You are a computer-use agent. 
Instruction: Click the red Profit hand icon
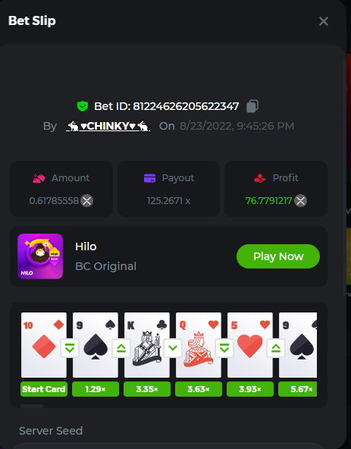pos(260,178)
